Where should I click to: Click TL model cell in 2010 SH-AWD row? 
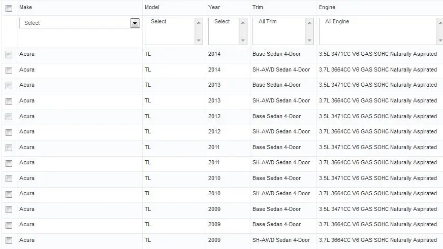tap(148, 193)
